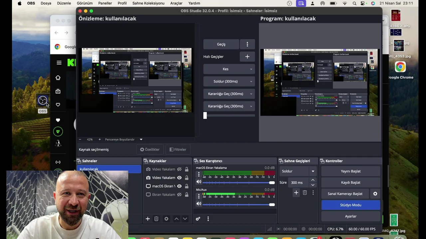Click Geçiş transition button
The width and height of the screenshot is (426, 239).
[221, 44]
